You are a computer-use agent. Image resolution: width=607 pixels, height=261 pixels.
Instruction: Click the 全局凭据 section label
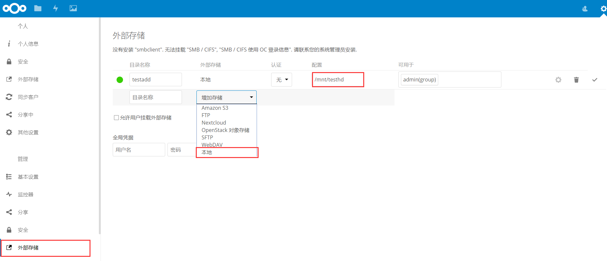[x=123, y=137]
